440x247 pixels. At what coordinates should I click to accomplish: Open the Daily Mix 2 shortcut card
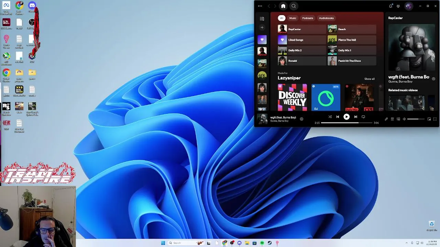point(301,50)
